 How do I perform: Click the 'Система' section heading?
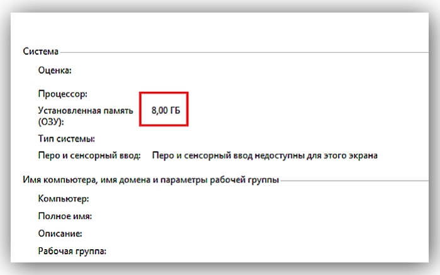click(41, 52)
